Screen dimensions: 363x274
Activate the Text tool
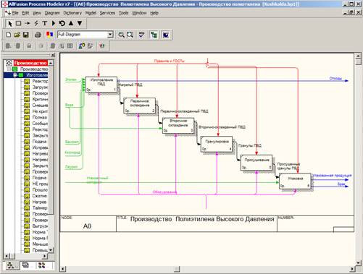pyautogui.click(x=45, y=23)
